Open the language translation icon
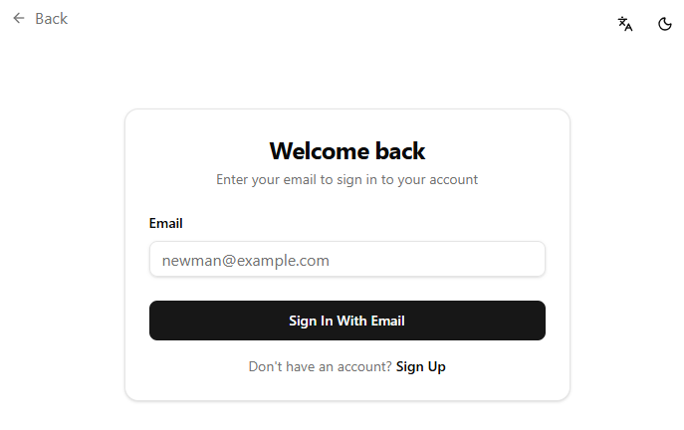Screen dimensions: 684x430 click(x=625, y=24)
